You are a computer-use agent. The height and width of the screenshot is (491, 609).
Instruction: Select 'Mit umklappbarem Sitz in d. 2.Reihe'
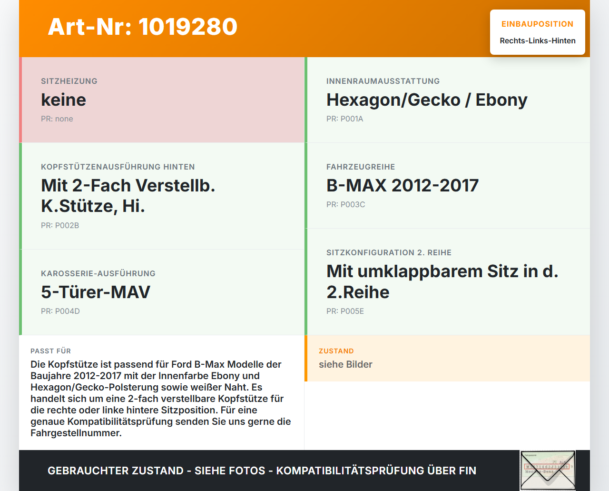(442, 281)
